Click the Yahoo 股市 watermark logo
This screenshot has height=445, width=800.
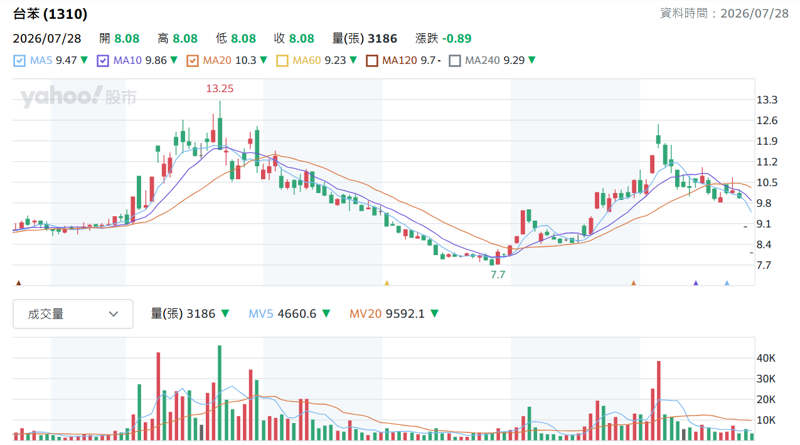[78, 97]
